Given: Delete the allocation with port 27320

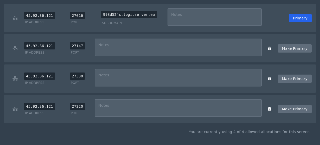Looking at the screenshot, I should 270,109.
